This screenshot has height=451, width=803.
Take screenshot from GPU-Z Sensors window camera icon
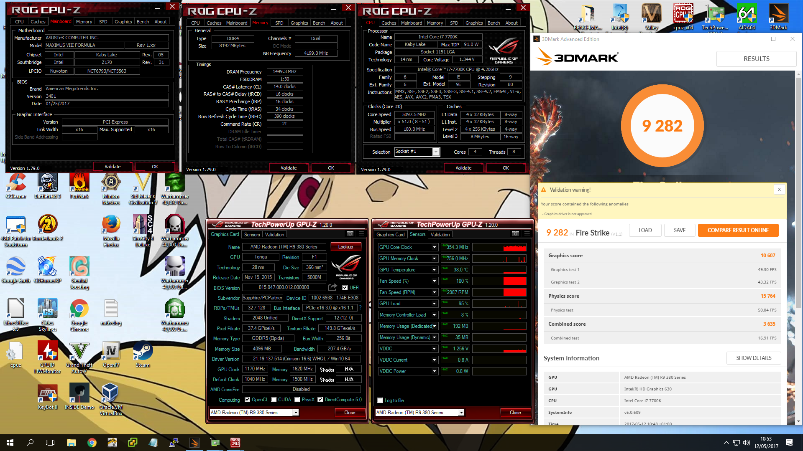516,233
